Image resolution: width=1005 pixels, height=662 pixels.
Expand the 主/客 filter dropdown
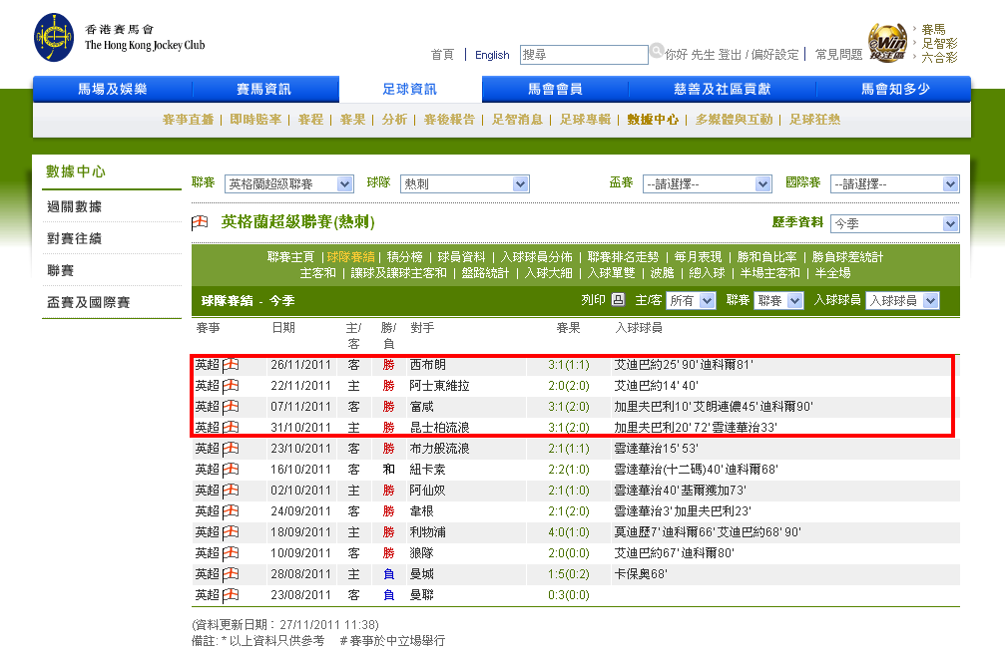tap(692, 301)
